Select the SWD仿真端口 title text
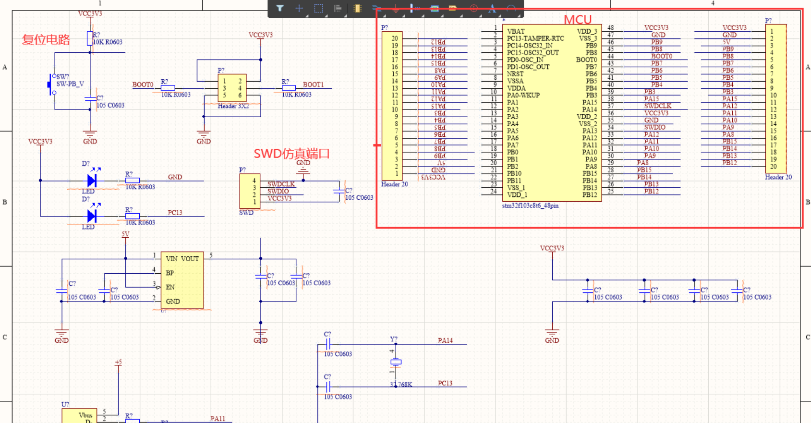Image resolution: width=811 pixels, height=423 pixels. 292,154
